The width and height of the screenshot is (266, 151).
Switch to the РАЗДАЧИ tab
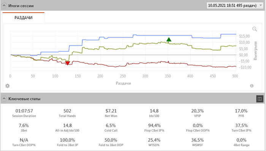tap(24, 17)
